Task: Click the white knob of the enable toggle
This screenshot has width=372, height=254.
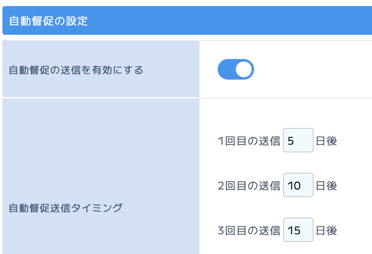Action: (244, 69)
